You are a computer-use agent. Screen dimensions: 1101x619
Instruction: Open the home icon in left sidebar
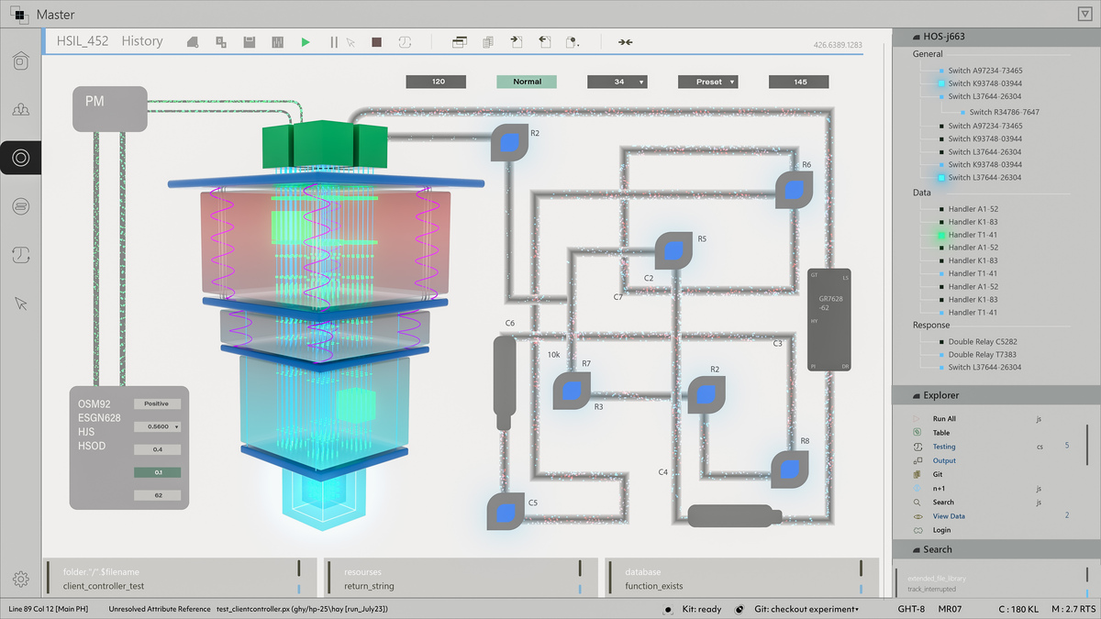(21, 61)
